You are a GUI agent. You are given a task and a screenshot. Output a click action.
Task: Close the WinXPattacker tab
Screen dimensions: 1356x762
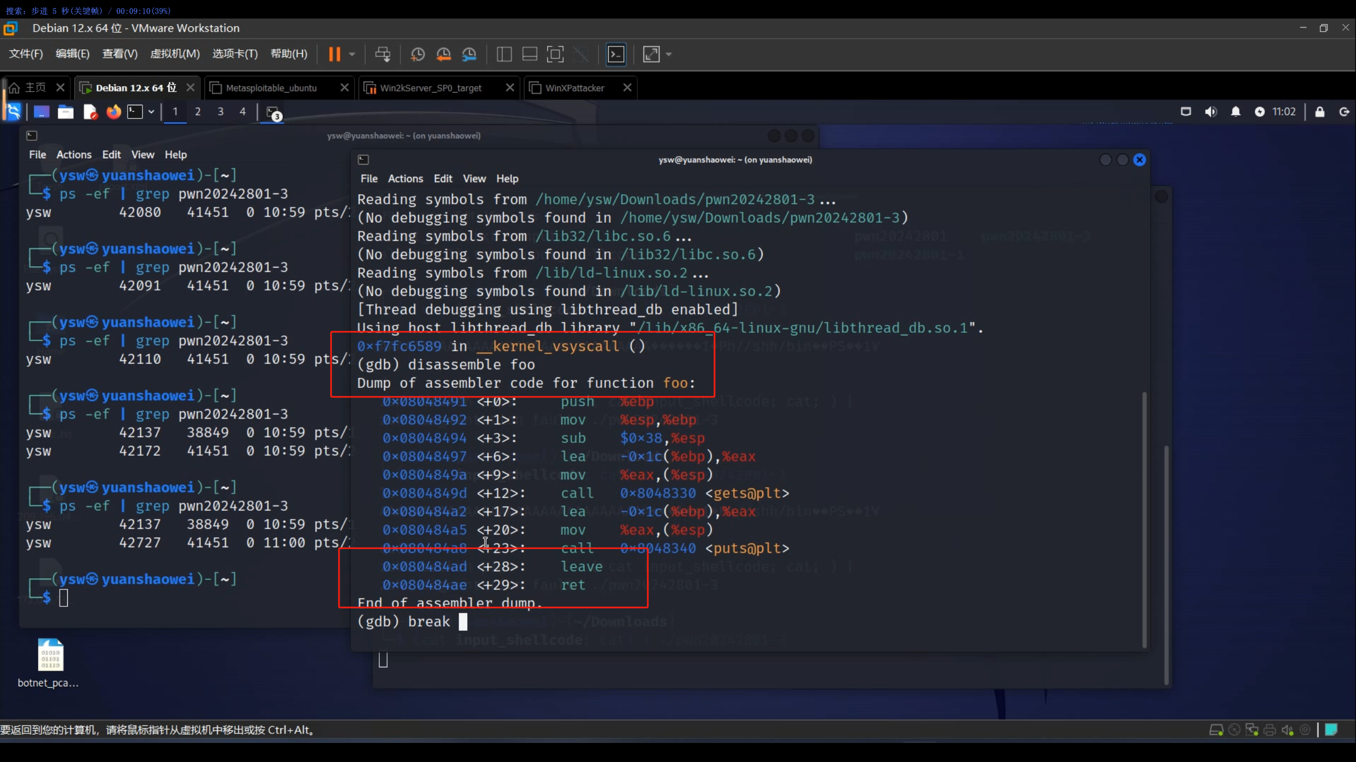627,87
